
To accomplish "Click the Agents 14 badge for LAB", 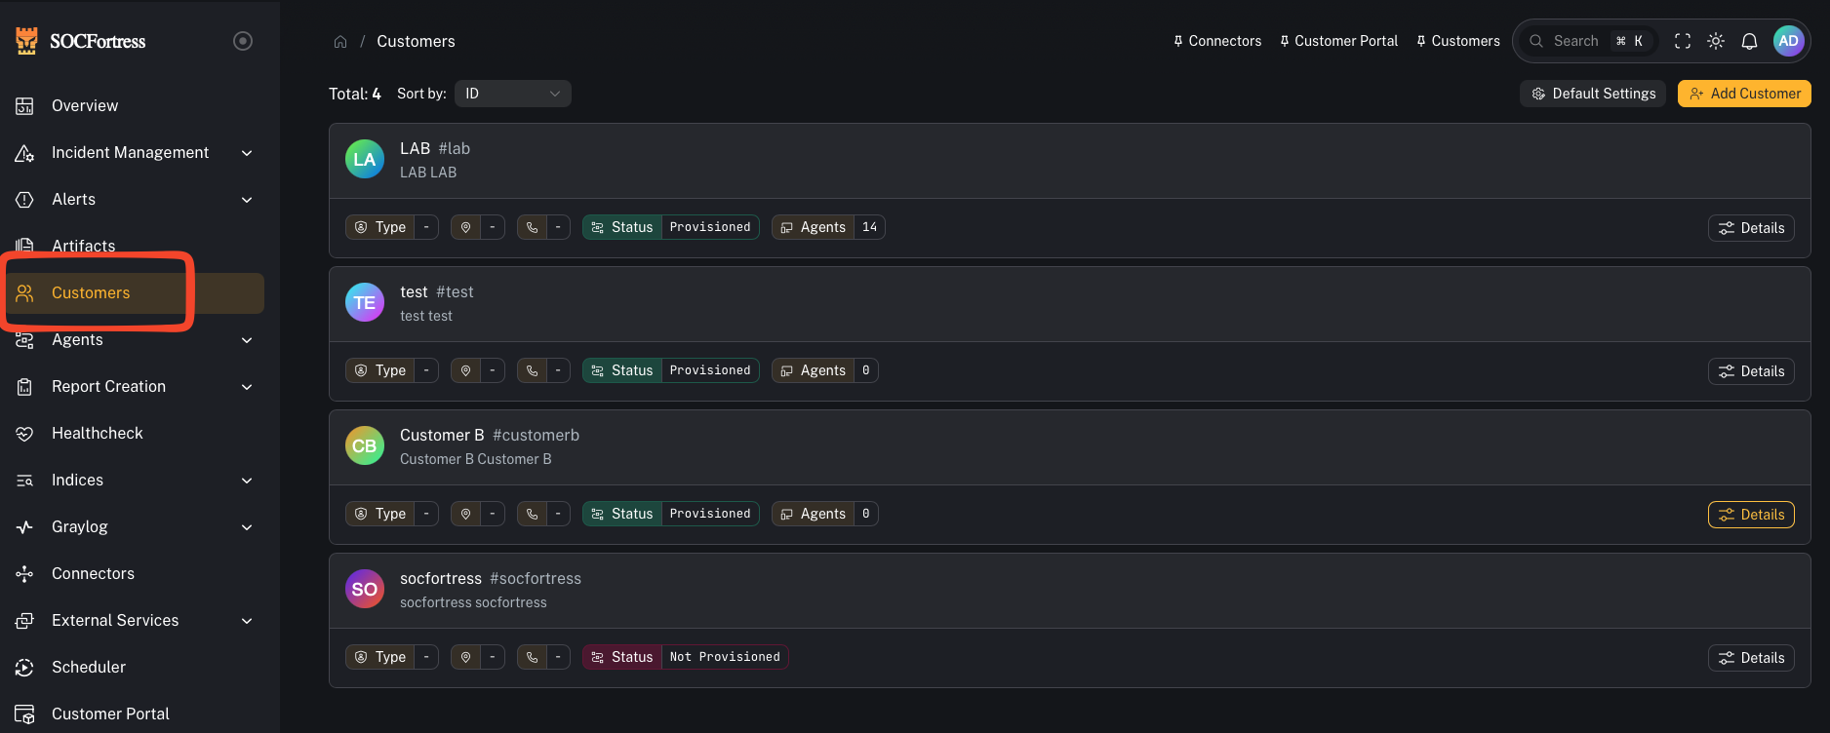I will coord(828,227).
